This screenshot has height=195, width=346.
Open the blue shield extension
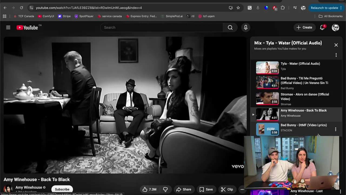[266, 8]
